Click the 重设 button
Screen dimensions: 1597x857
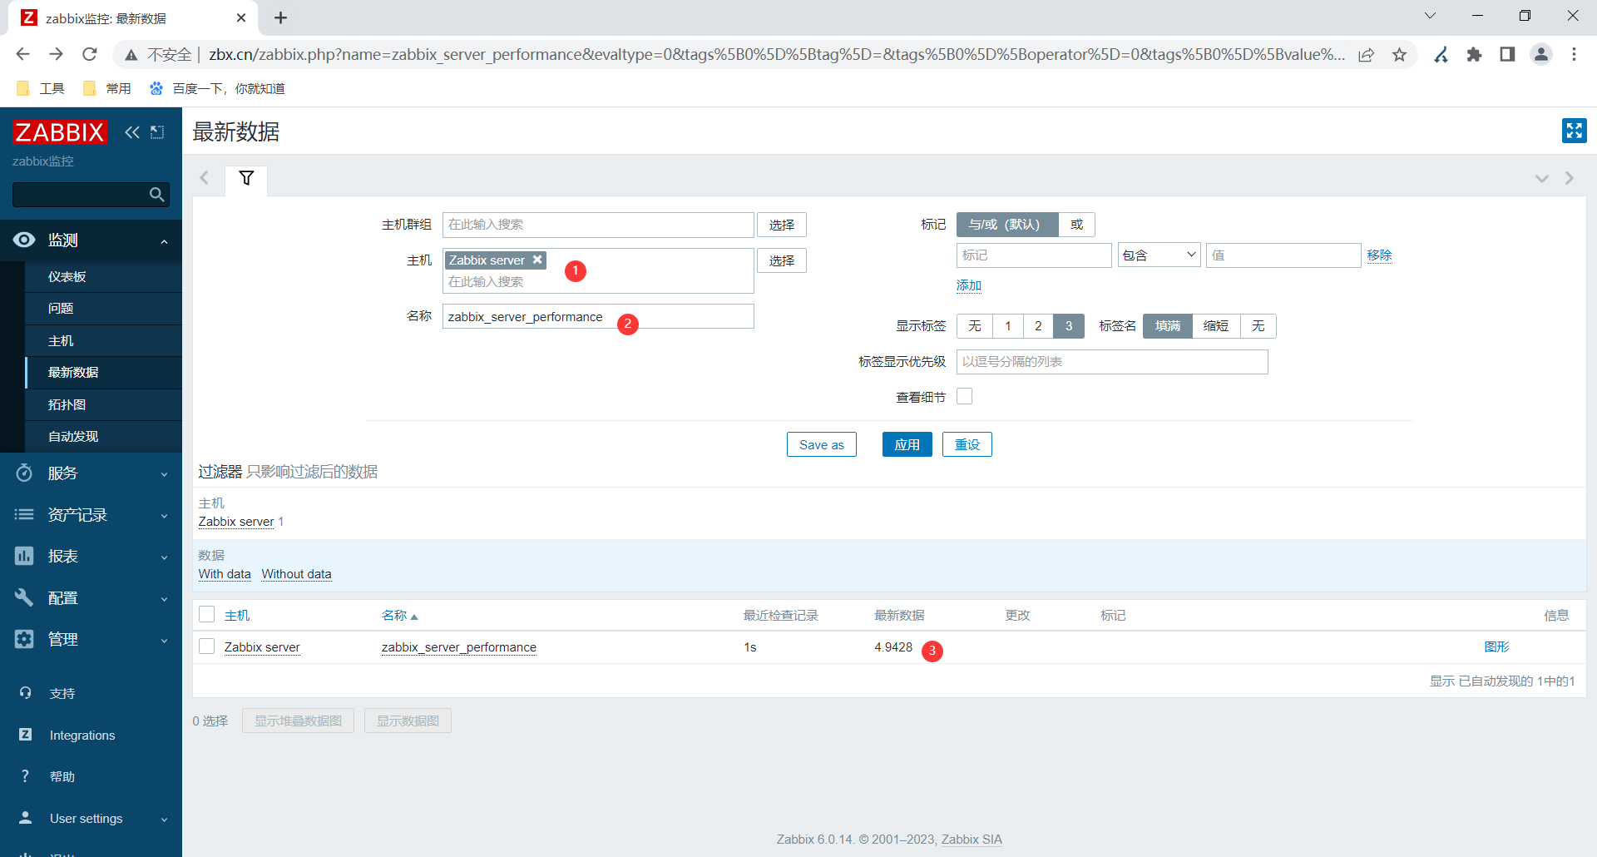[967, 444]
